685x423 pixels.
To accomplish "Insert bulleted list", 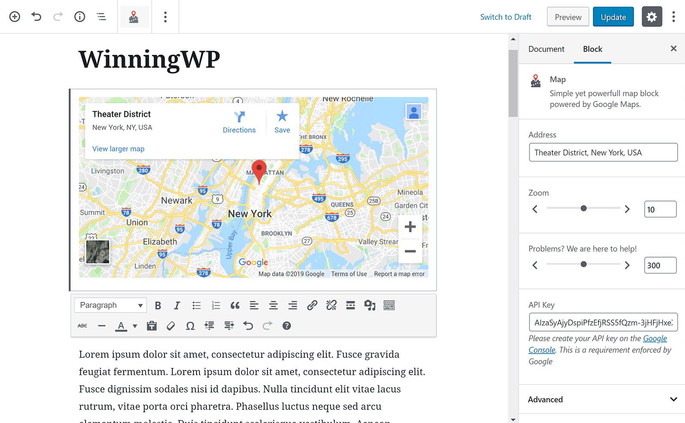I will [197, 305].
